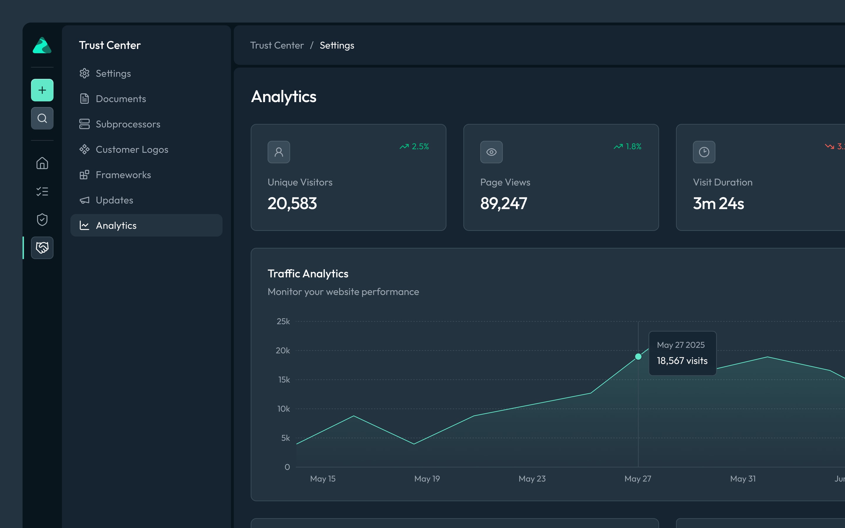Viewport: 845px width, 528px height.
Task: Click the gear icon next to Settings
Action: point(84,73)
